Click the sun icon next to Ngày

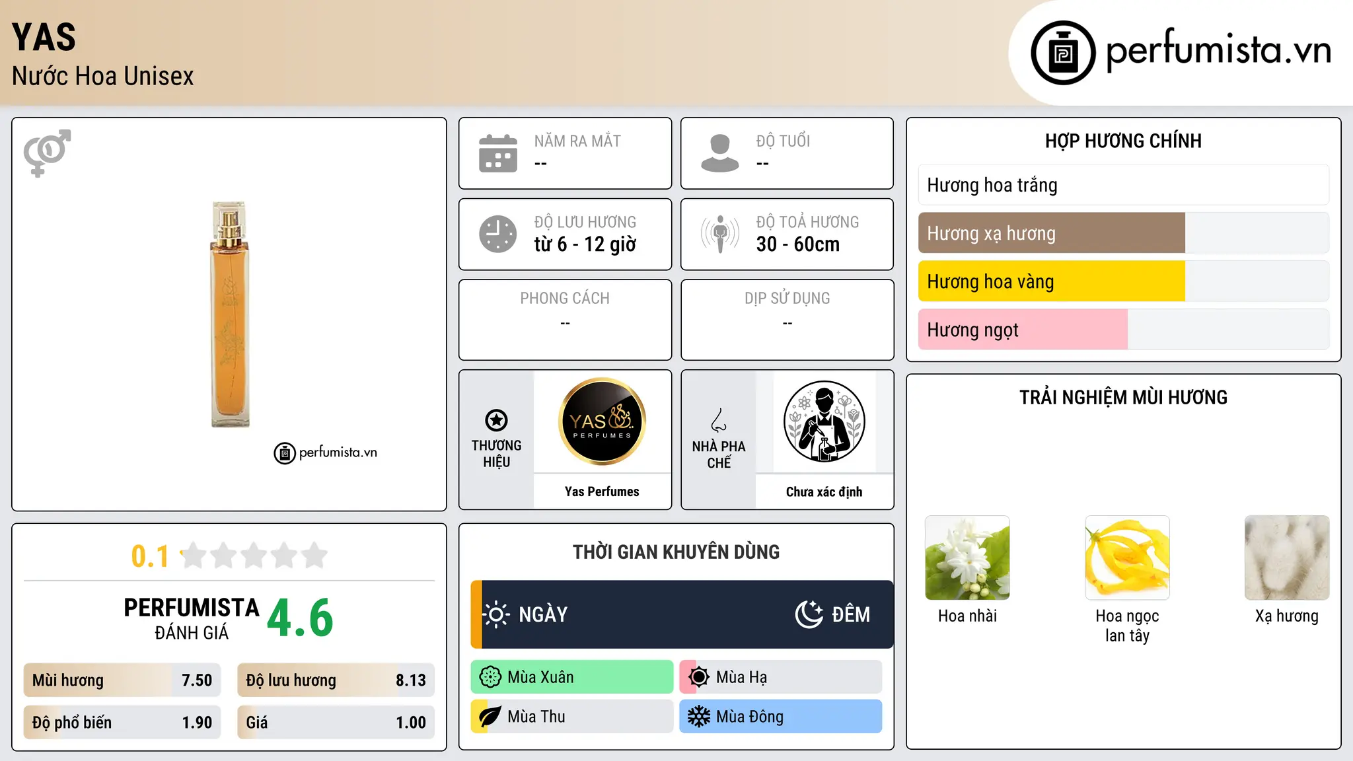point(496,614)
